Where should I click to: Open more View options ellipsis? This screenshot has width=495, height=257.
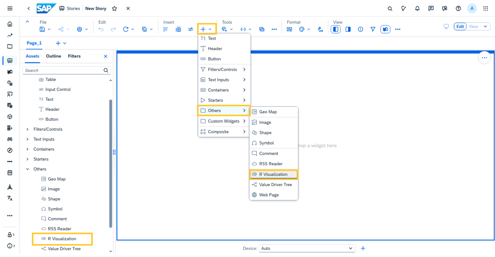[398, 29]
